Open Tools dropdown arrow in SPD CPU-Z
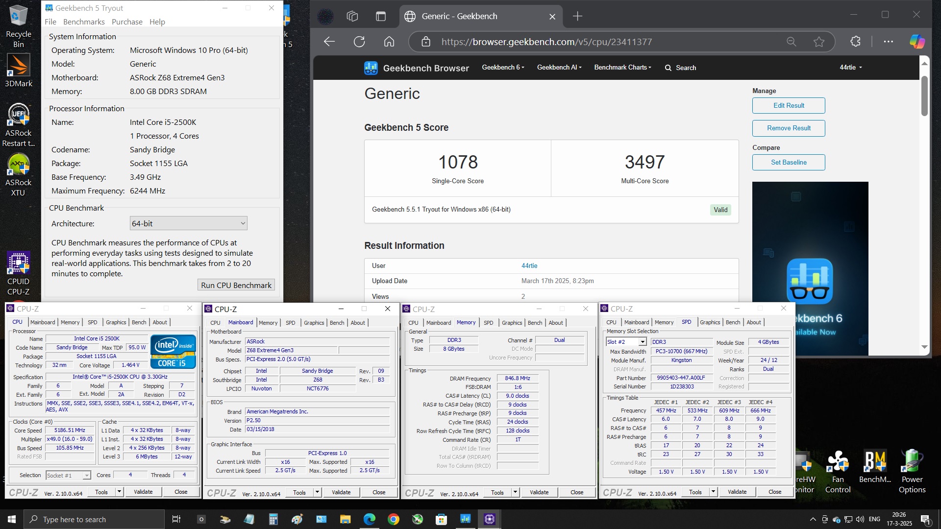Image resolution: width=941 pixels, height=529 pixels. pyautogui.click(x=713, y=492)
